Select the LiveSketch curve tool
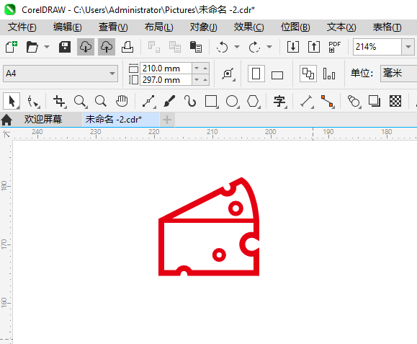Viewport: 417px width, 344px height. point(190,102)
